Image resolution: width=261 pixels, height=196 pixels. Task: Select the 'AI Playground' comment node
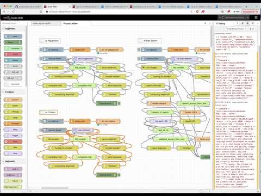pos(50,41)
